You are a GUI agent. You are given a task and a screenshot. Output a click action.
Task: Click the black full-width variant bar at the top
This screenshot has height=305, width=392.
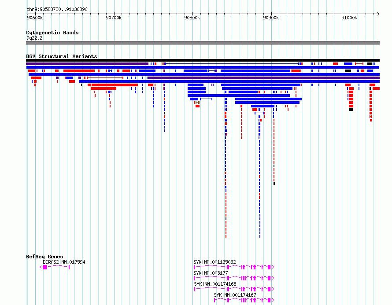(203, 60)
